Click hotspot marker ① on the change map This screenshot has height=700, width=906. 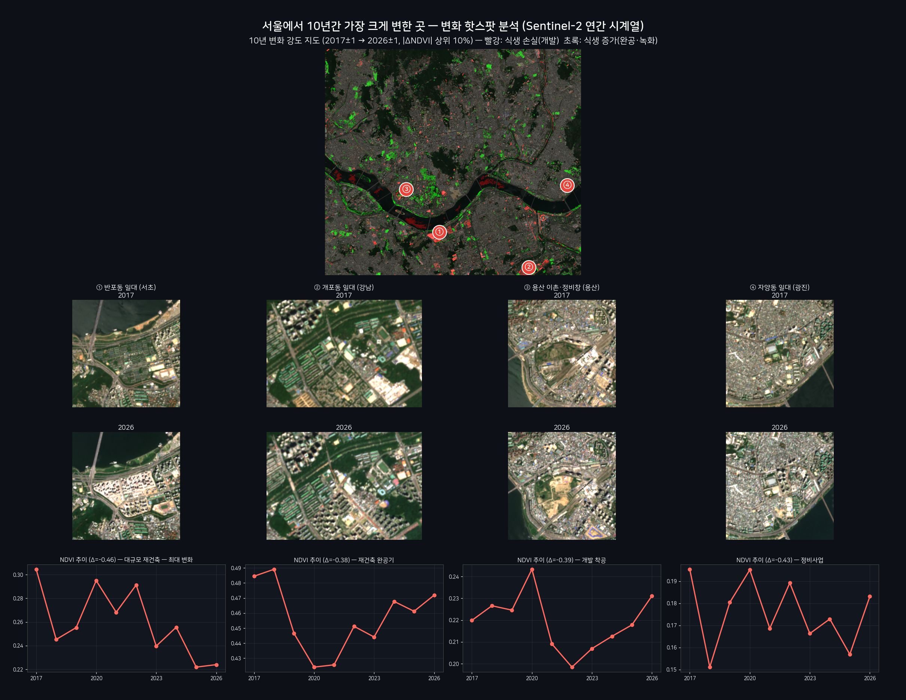point(439,232)
